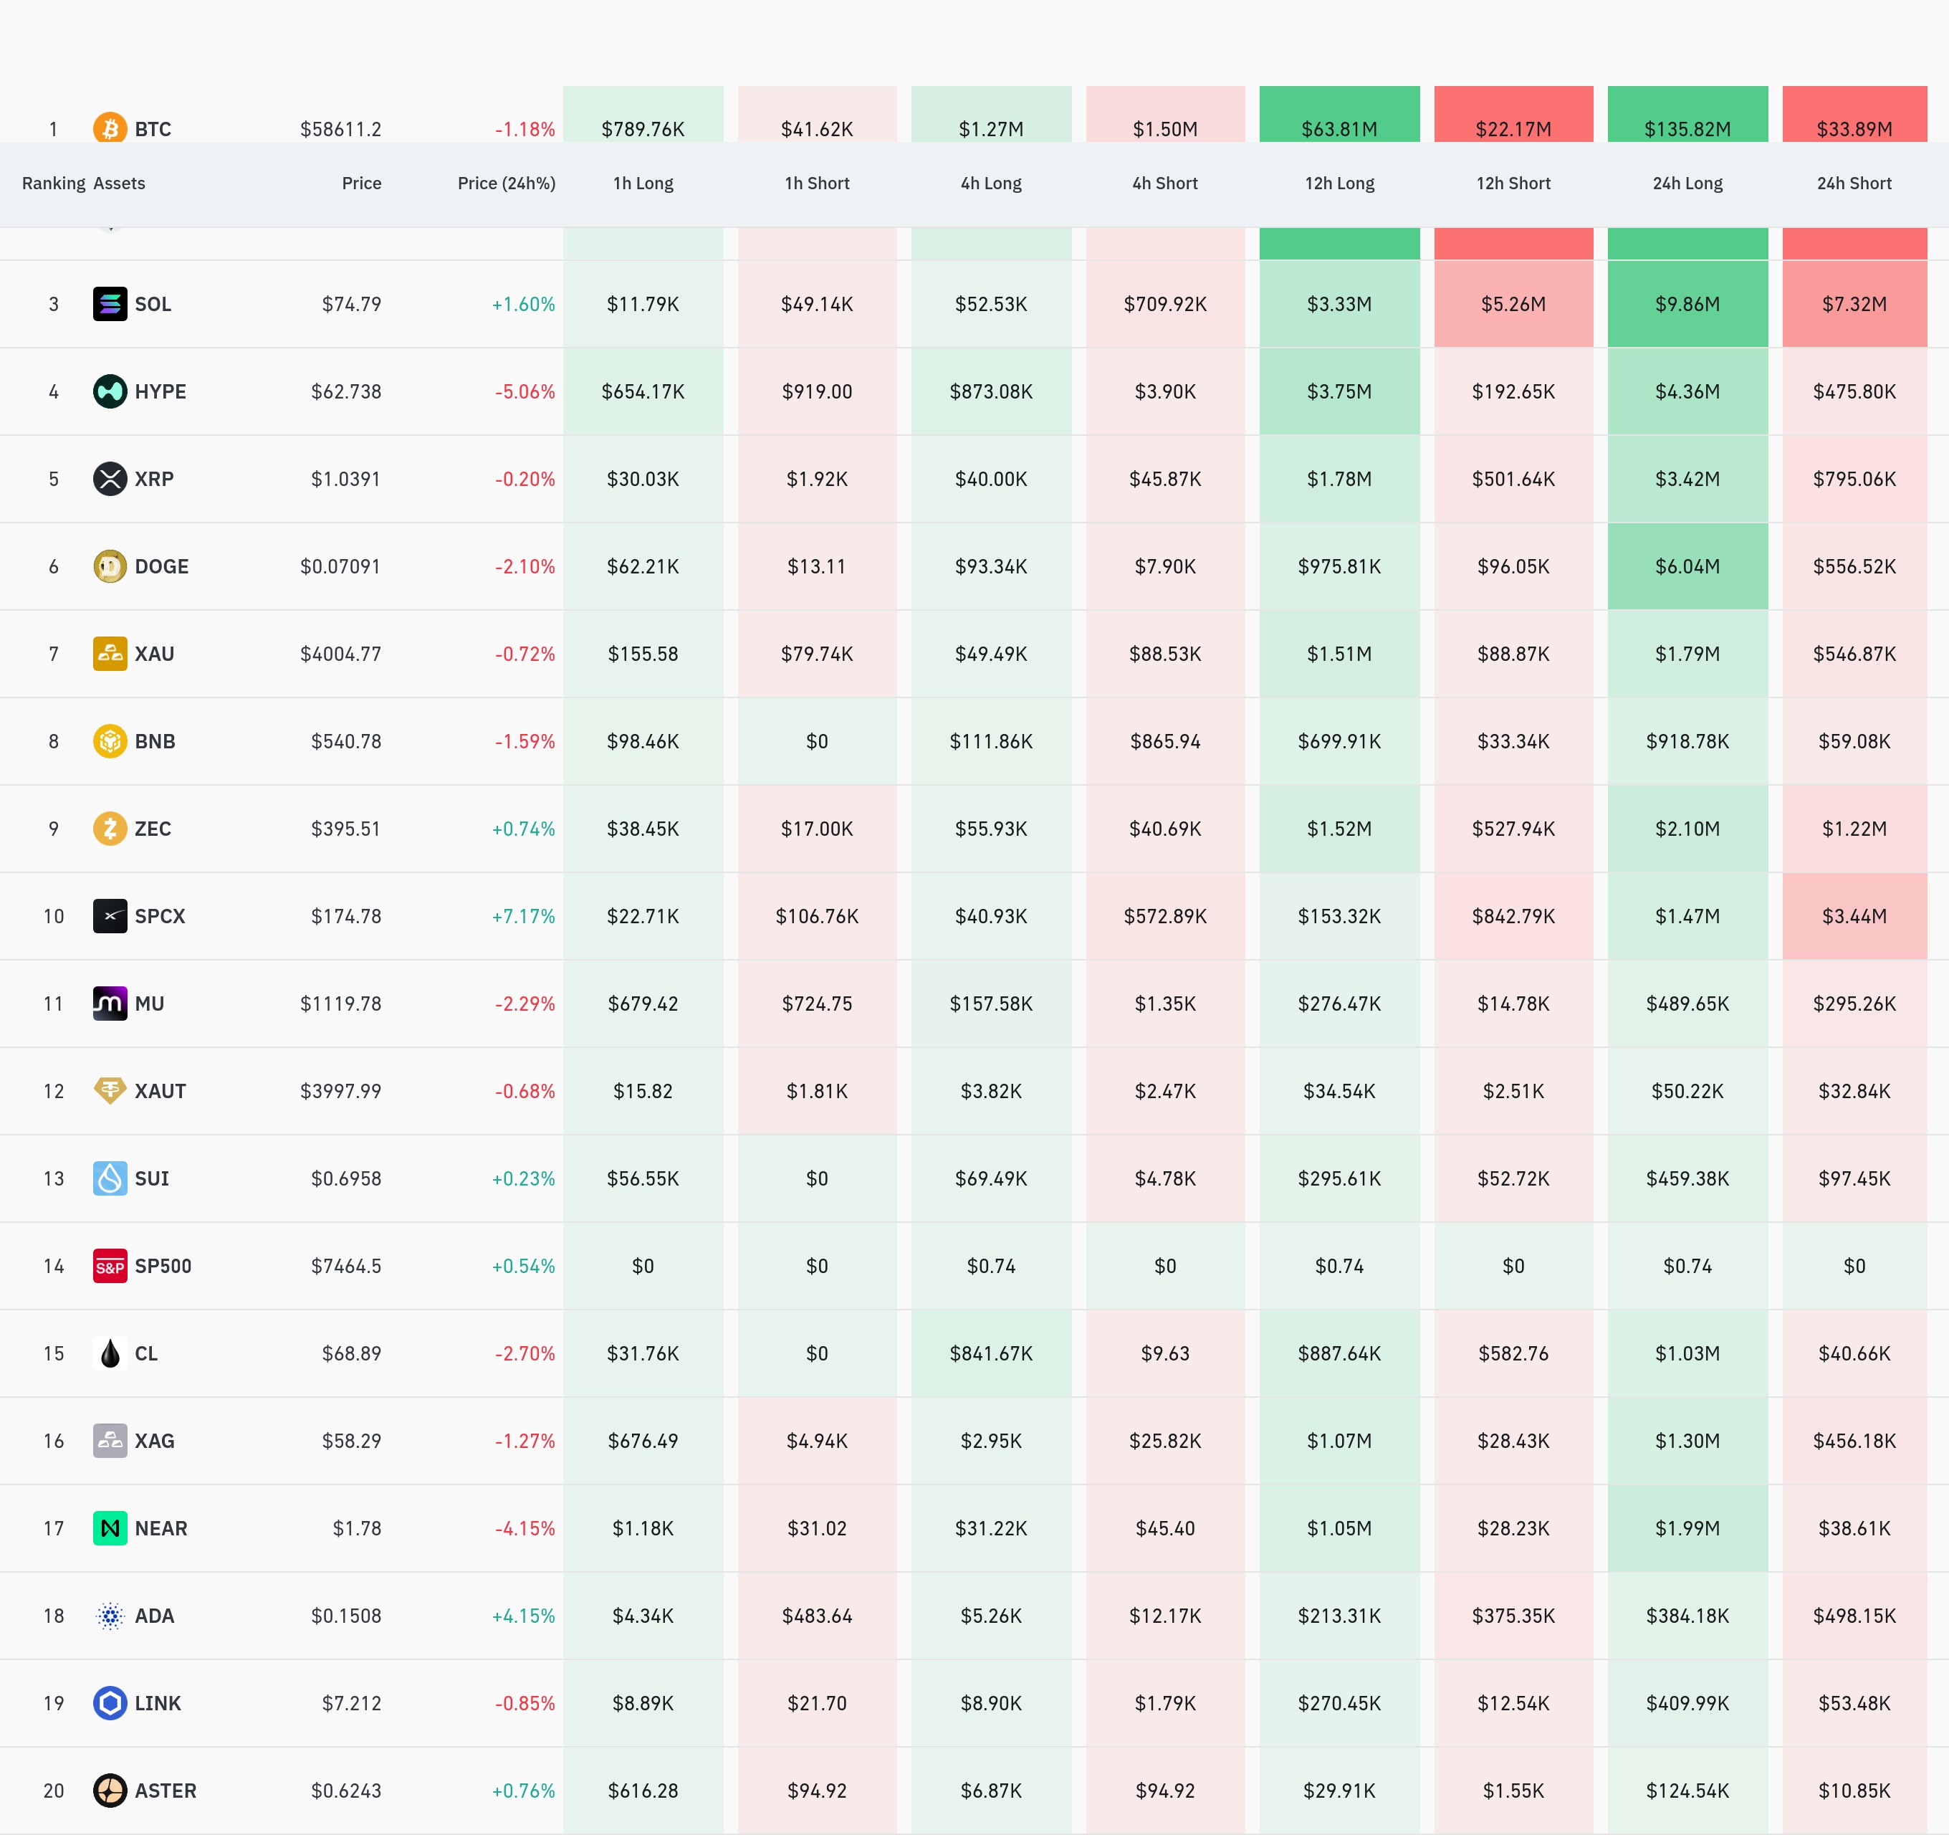Screen dimensions: 1949x1835
Task: Open the ASTER asset name link
Action: click(x=166, y=1791)
